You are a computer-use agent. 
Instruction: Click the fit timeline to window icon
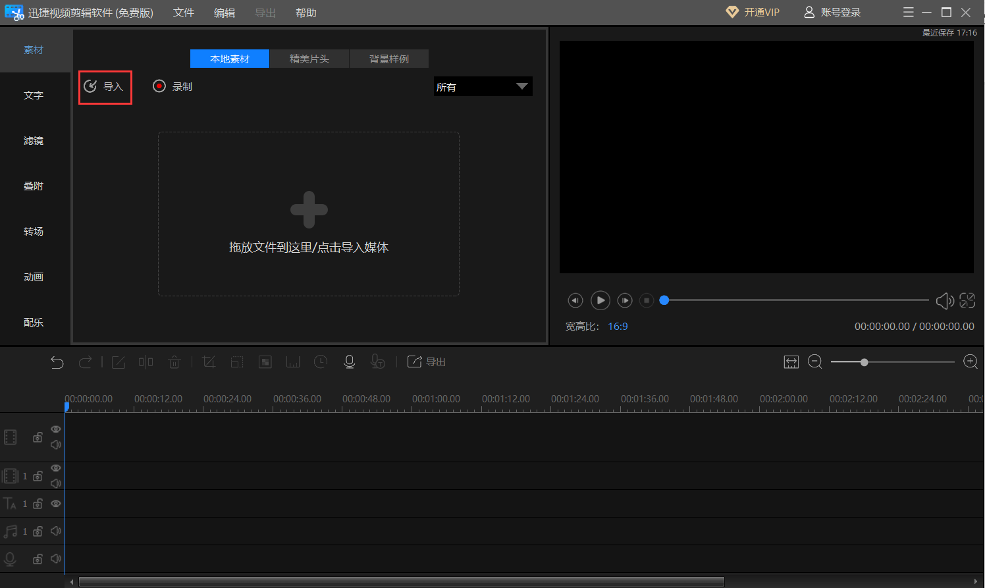[x=791, y=362]
